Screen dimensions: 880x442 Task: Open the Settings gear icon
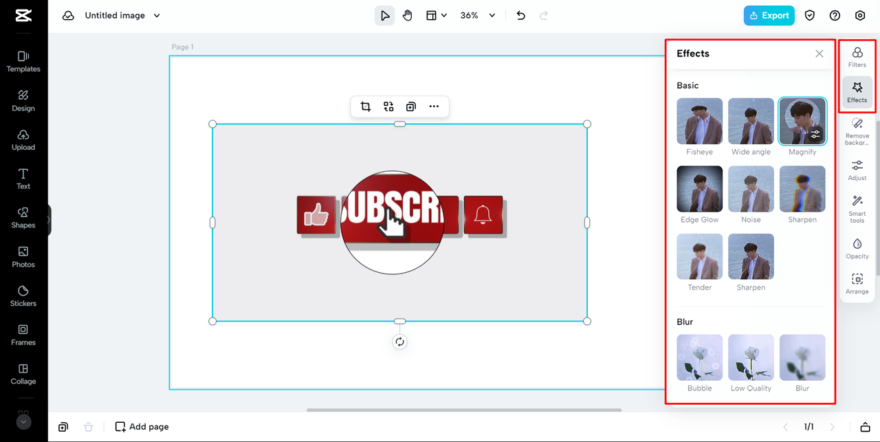point(860,15)
